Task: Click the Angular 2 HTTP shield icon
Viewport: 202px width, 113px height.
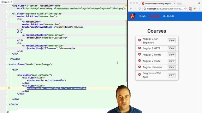Action: (140, 48)
